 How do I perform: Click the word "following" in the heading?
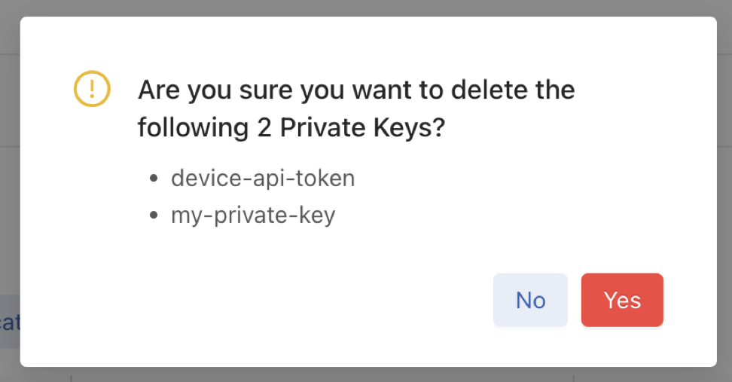tap(188, 128)
